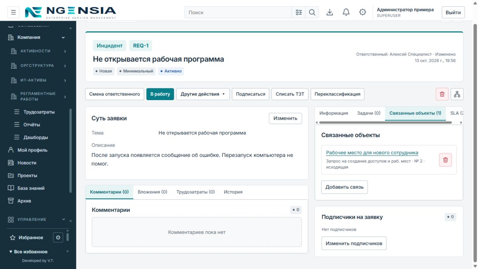
Task: Click the Отчёты list icon
Action: [17, 125]
